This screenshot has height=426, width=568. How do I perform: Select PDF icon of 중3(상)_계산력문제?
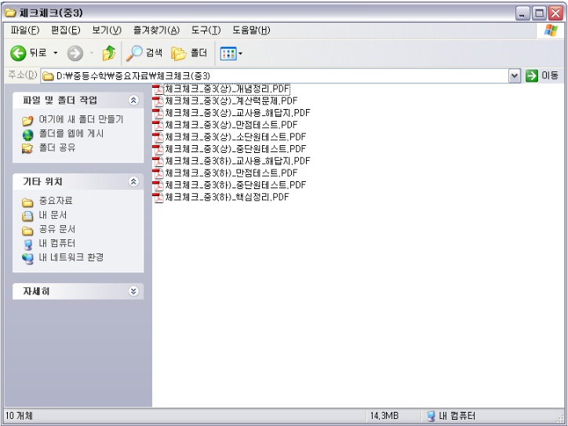coord(158,101)
